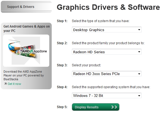This screenshot has height=113, width=166.
Task: Open the Radeon HD 3xxx Series PCIe dropdown
Action: (x=107, y=74)
